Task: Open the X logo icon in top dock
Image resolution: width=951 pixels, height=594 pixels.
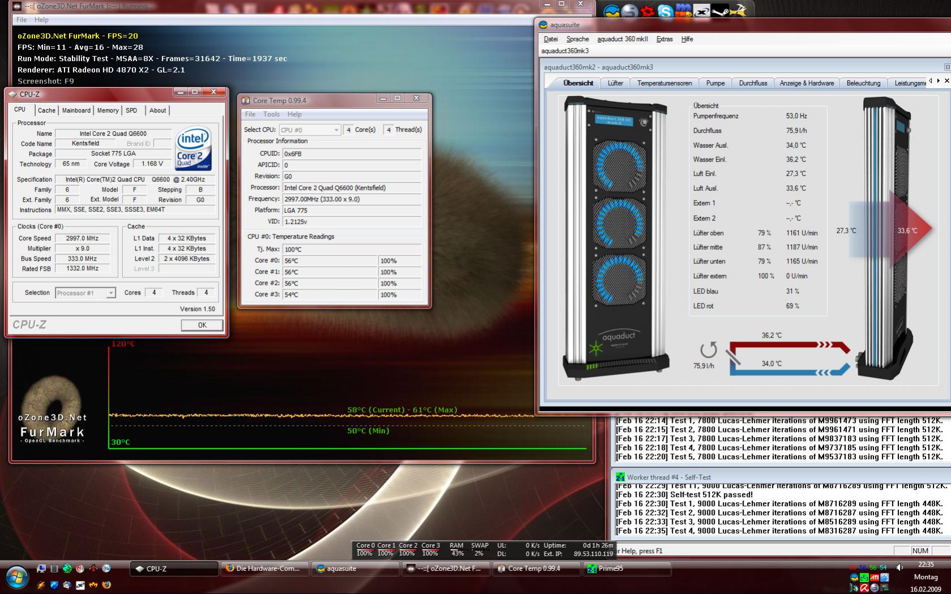Action: [x=702, y=11]
